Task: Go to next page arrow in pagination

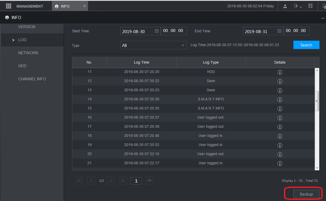Action: pos(110,181)
